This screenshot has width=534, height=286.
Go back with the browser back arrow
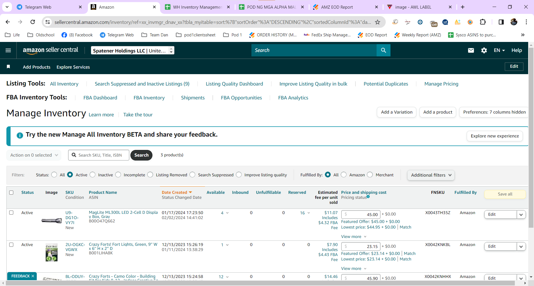8,22
